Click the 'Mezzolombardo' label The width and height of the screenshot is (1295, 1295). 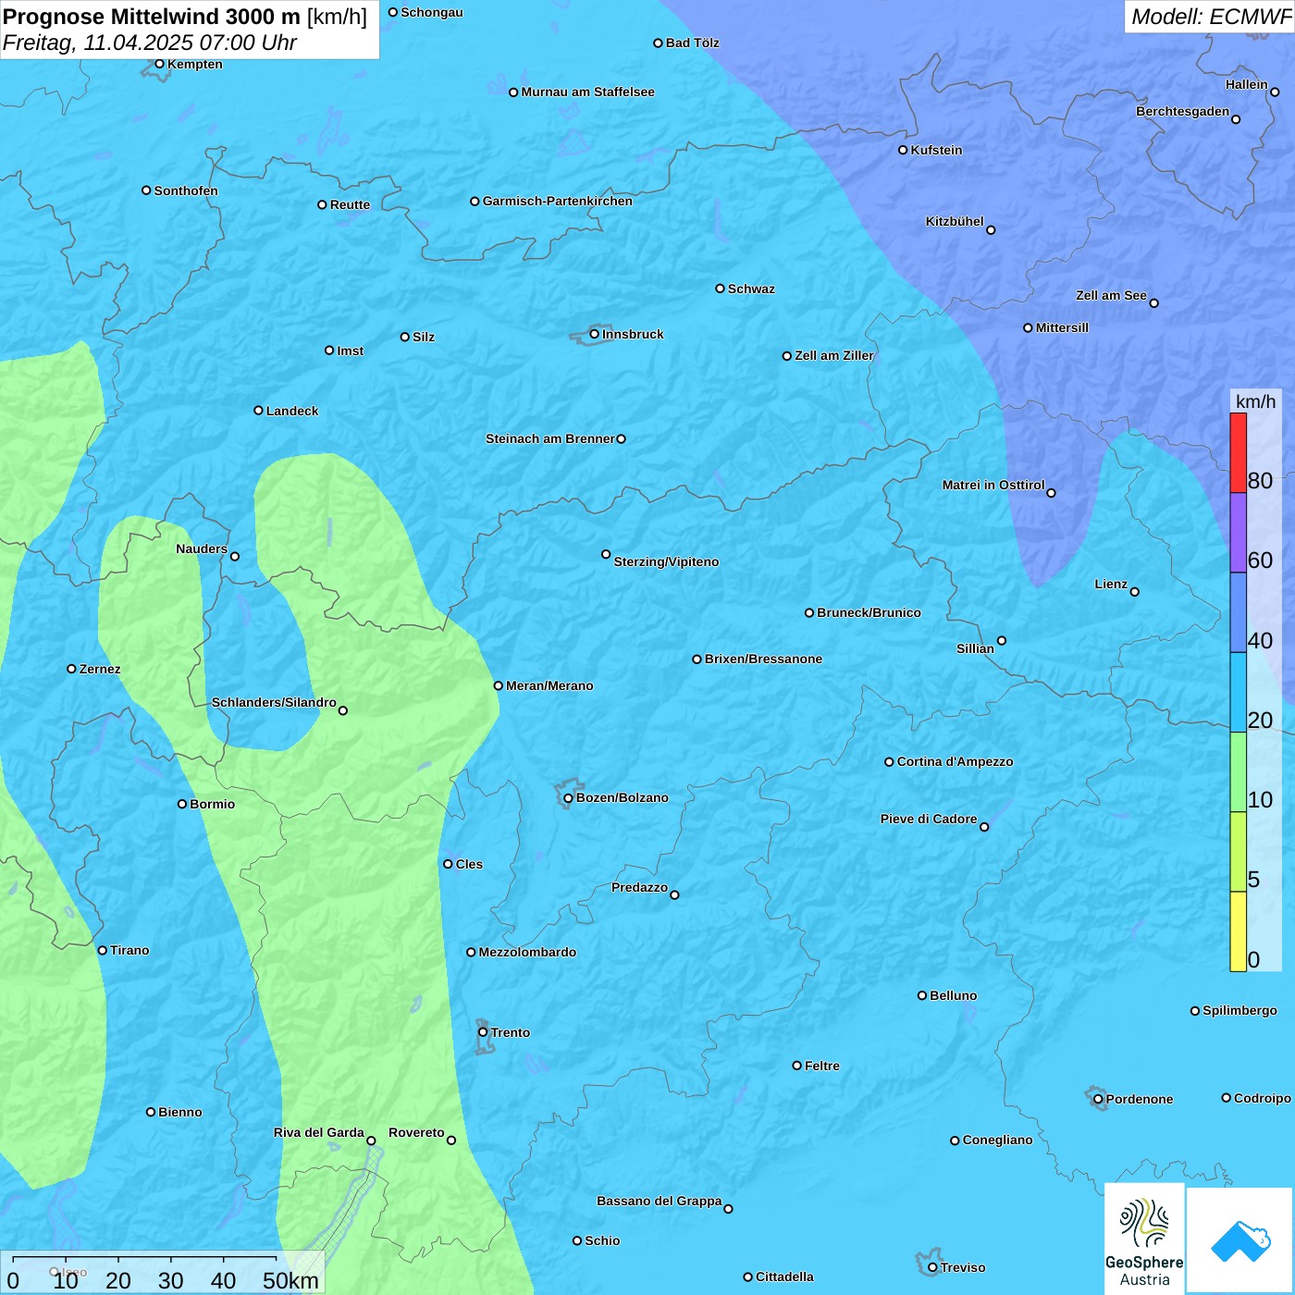pyautogui.click(x=527, y=952)
